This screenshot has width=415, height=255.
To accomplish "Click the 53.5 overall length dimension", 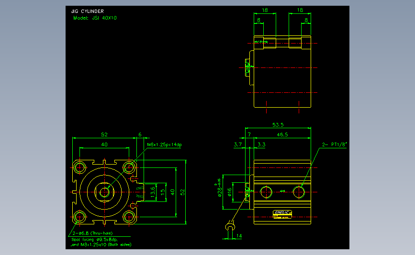I will (278, 125).
